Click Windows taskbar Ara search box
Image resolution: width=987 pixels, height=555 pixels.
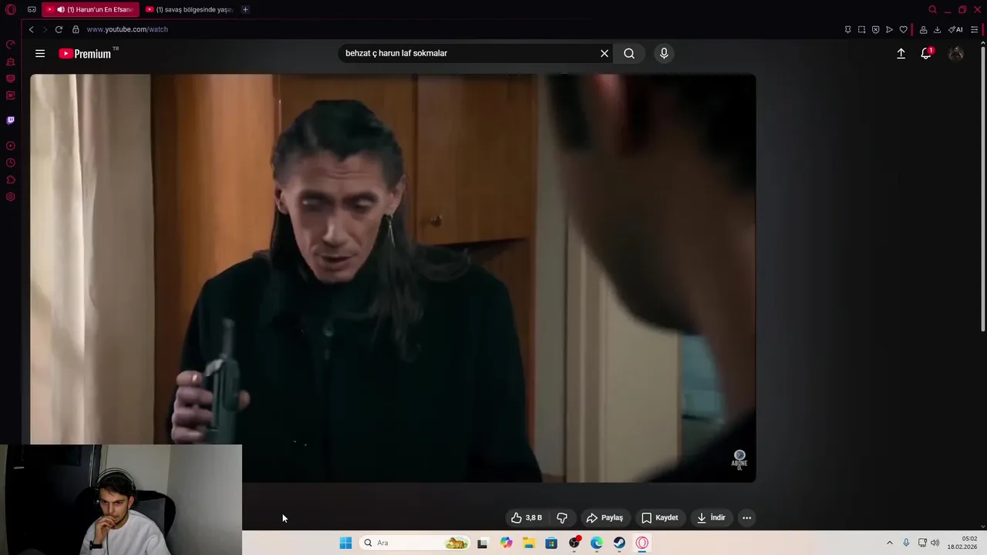point(416,543)
